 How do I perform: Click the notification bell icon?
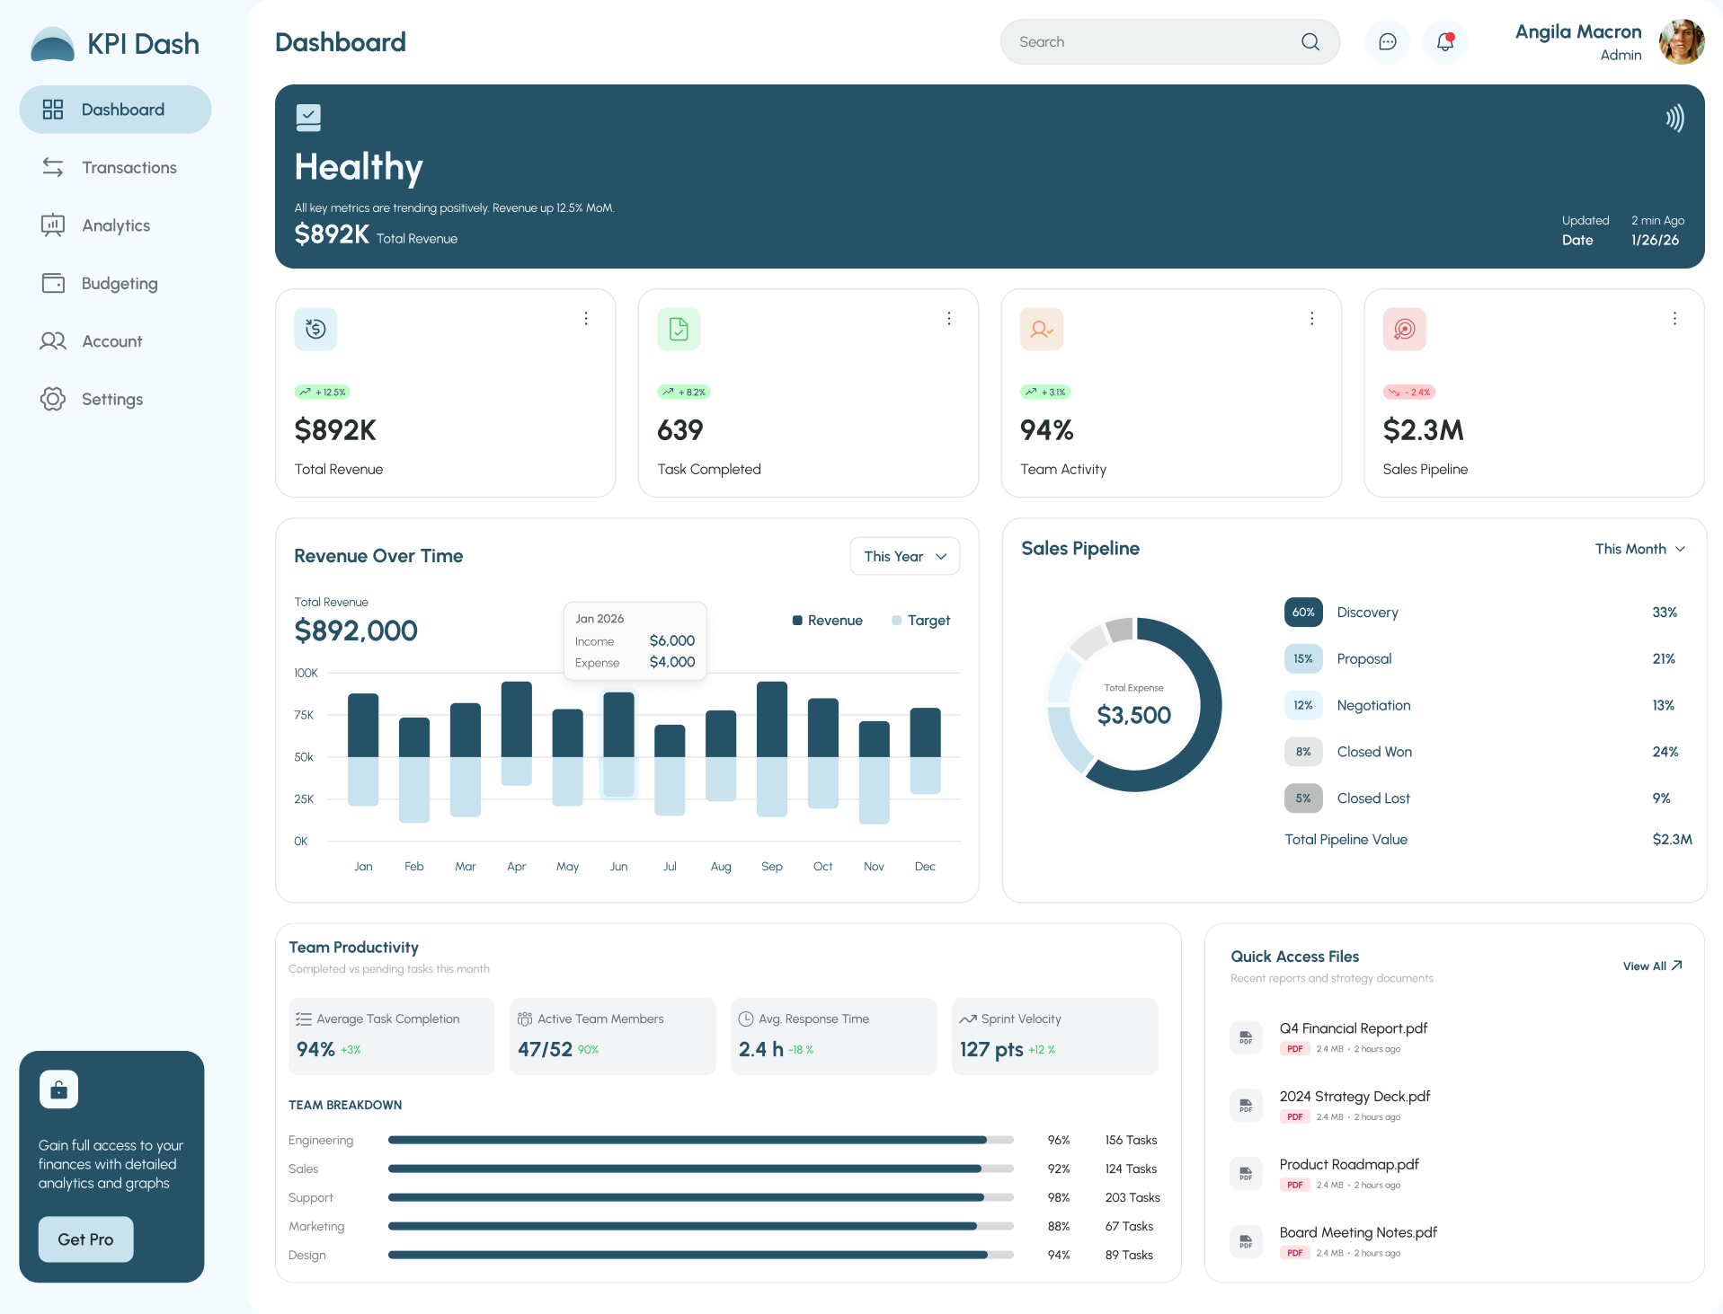click(1443, 41)
